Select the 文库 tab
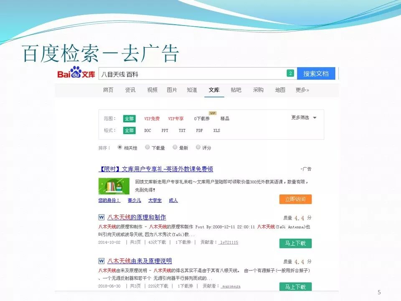401x301 pixels. [214, 90]
